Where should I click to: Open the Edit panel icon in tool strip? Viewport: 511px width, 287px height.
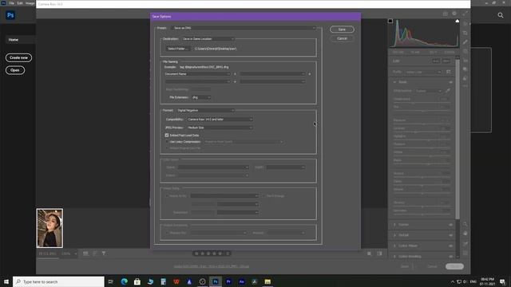pyautogui.click(x=465, y=24)
